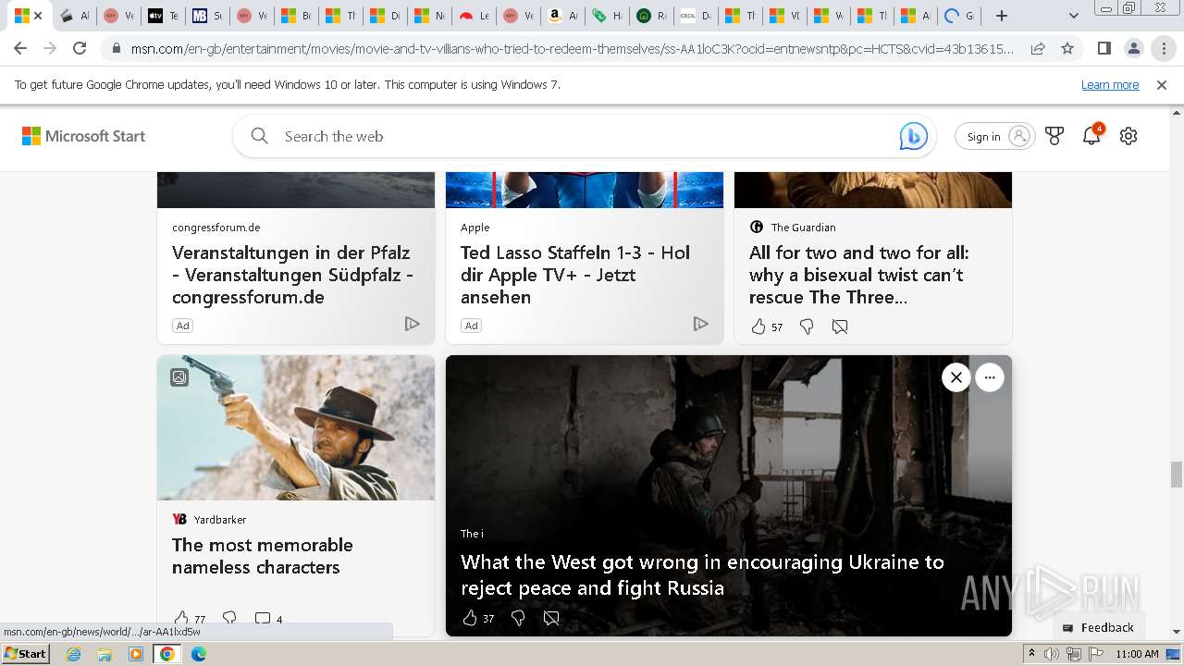This screenshot has height=666, width=1184.
Task: Switch to the CEOL tab
Action: (x=695, y=16)
